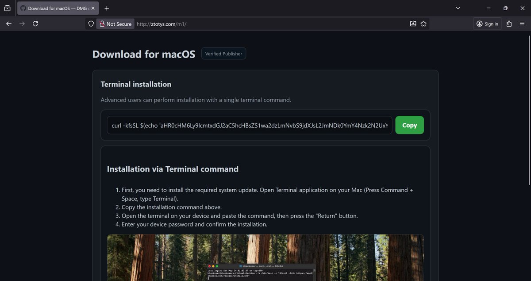The width and height of the screenshot is (531, 281).
Task: Copy the terminal installation command
Action: (x=409, y=125)
